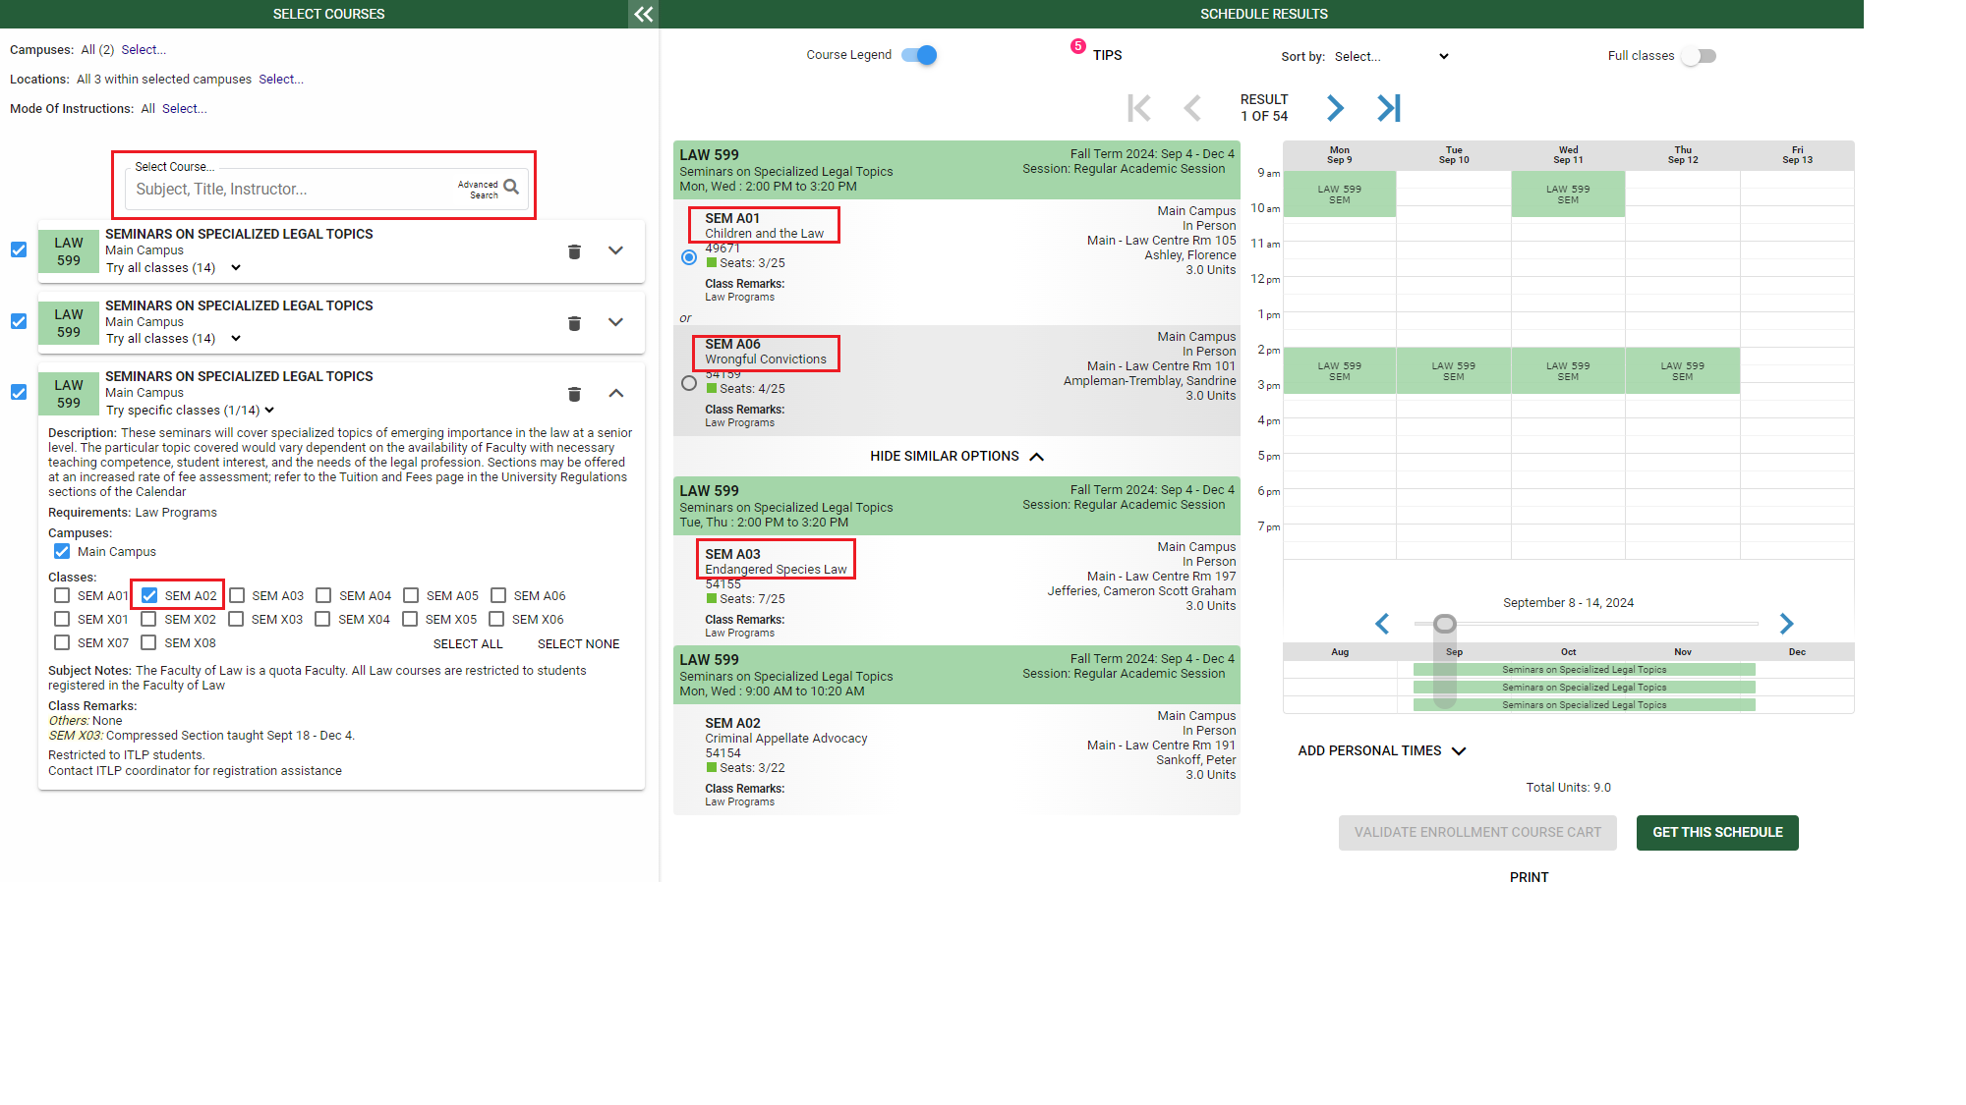Click Get This Schedule button
1966x1105 pixels.
tap(1716, 832)
